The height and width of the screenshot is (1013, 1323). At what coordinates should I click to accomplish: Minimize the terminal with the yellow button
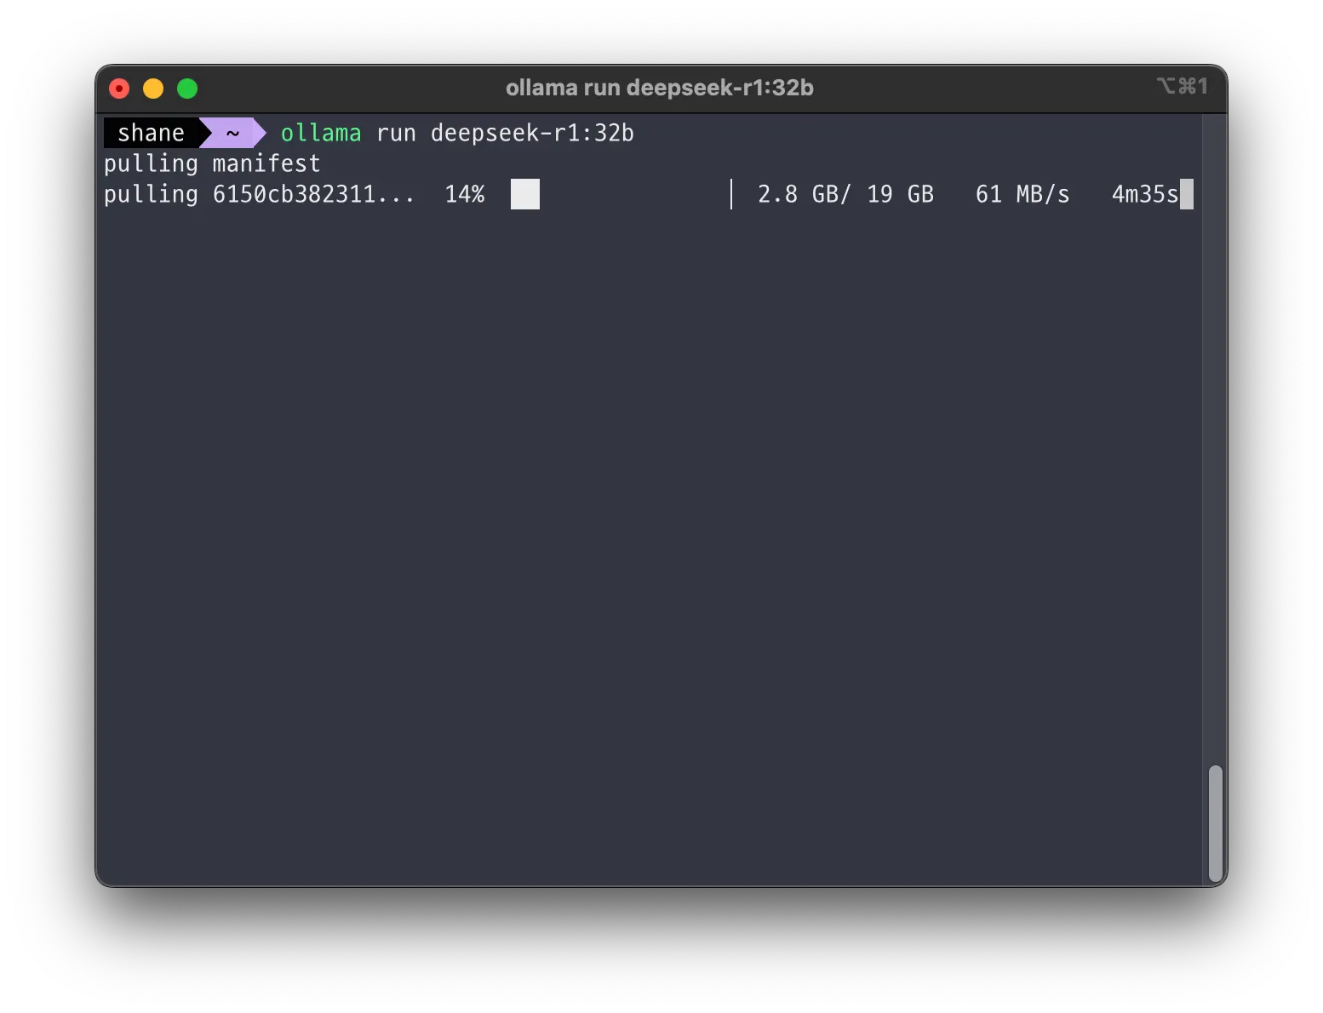pyautogui.click(x=153, y=89)
